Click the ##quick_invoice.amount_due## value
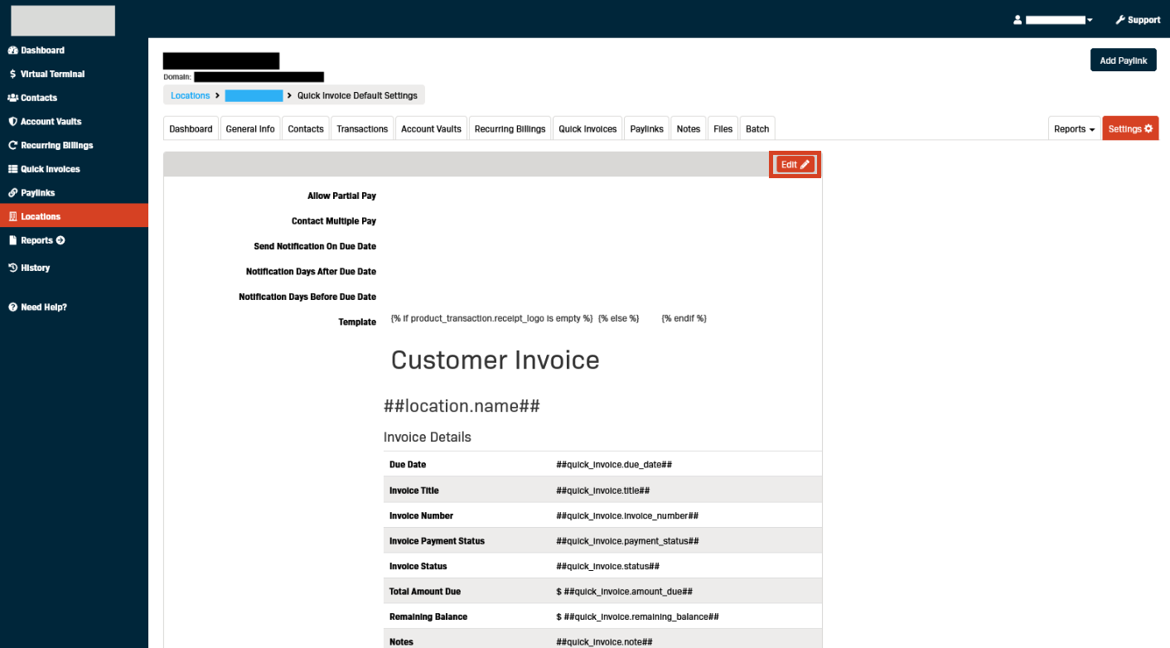Image resolution: width=1170 pixels, height=648 pixels. [x=628, y=592]
